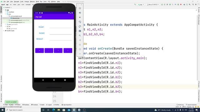Click the emulator toolbar overview square
Viewport: 200px width, 112px height.
click(x=80, y=49)
